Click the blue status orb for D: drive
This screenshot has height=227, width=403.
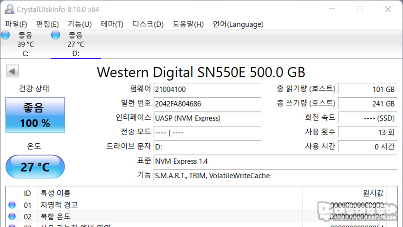point(56,35)
